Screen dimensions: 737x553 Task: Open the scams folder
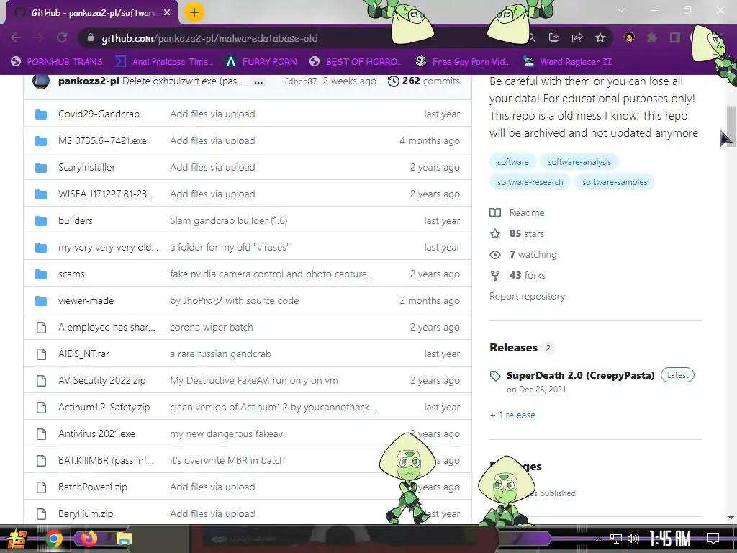point(71,274)
